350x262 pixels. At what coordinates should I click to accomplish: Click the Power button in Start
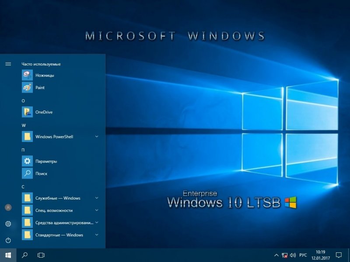click(8, 240)
